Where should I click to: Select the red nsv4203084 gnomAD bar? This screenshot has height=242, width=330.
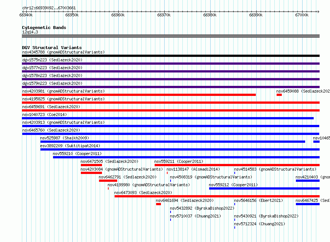pyautogui.click(x=91, y=173)
